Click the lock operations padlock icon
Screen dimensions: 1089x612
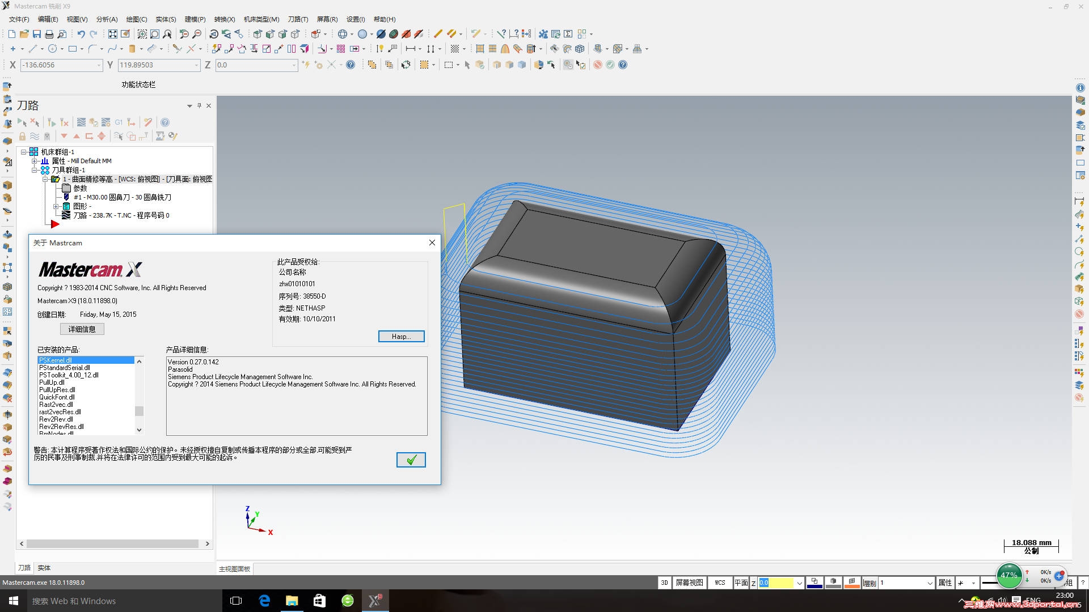[x=22, y=137]
